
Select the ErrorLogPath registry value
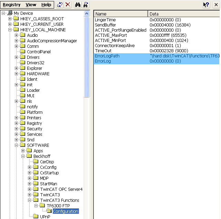click(x=107, y=56)
